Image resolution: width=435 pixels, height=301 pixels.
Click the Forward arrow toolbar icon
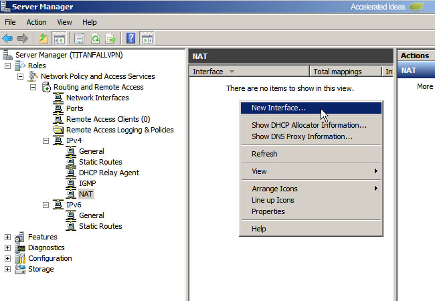tap(23, 38)
